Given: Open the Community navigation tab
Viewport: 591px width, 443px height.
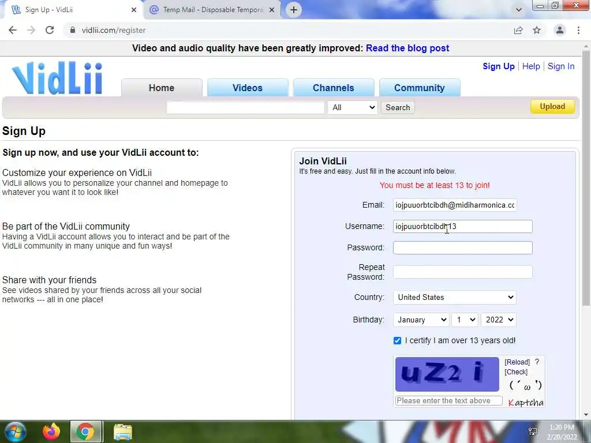Looking at the screenshot, I should (419, 88).
